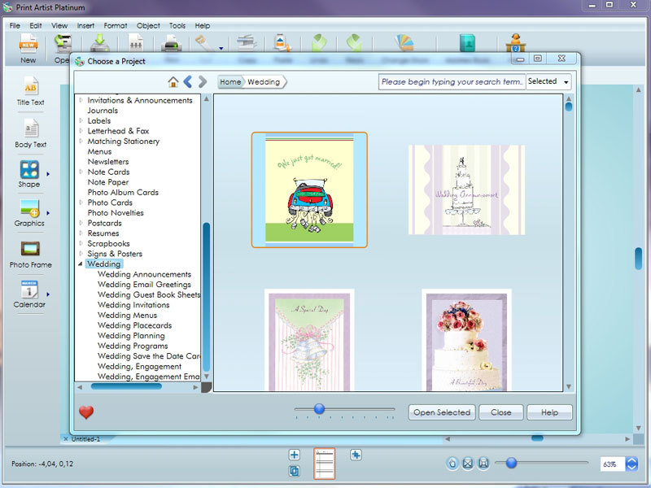Select the floral wedding cake photo template
Image resolution: width=651 pixels, height=488 pixels.
pos(466,340)
